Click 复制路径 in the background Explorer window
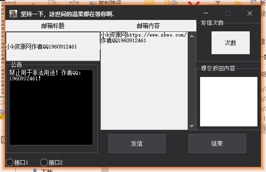The width and height of the screenshot is (266, 172). click(110, 2)
